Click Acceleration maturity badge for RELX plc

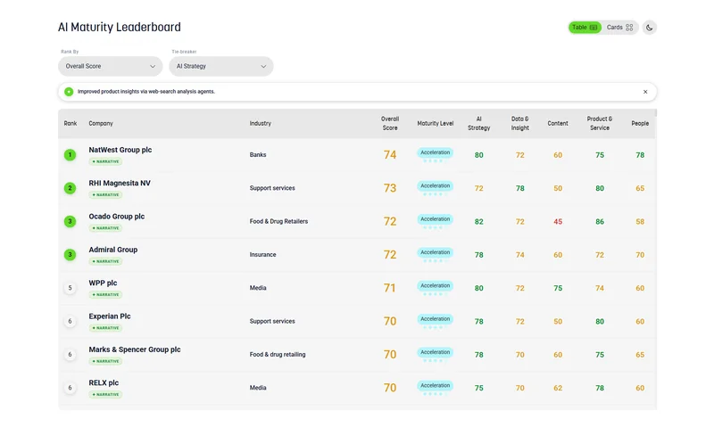click(x=435, y=386)
